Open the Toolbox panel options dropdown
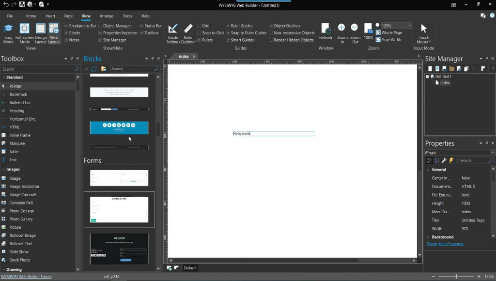 [x=65, y=59]
